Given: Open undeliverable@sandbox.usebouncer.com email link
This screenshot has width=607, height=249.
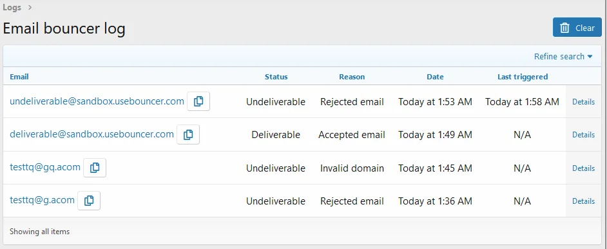Looking at the screenshot, I should pyautogui.click(x=97, y=101).
